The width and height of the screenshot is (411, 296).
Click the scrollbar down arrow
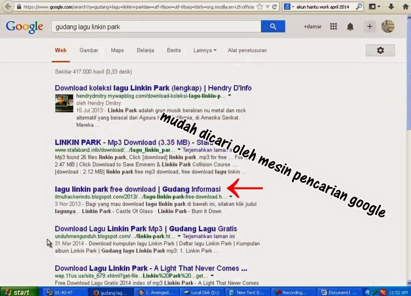(409, 283)
